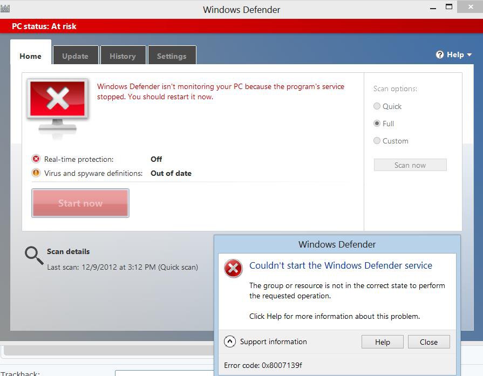Click the Scan details magnifying glass icon
Image resolution: width=483 pixels, height=376 pixels.
coord(34,256)
